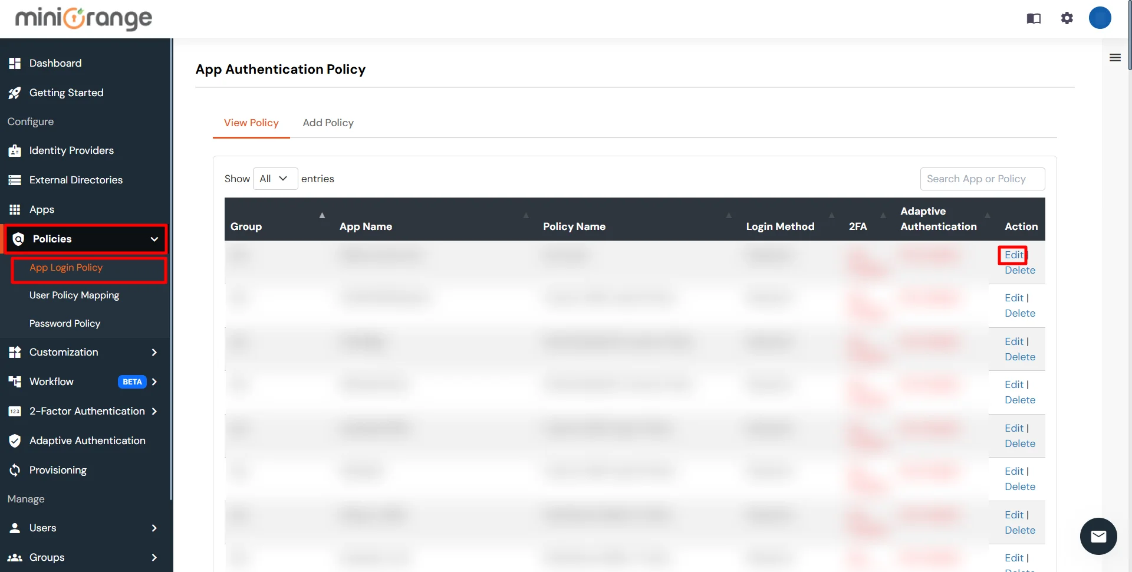This screenshot has height=572, width=1132.
Task: Click the Identity Providers sidebar icon
Action: pos(15,150)
